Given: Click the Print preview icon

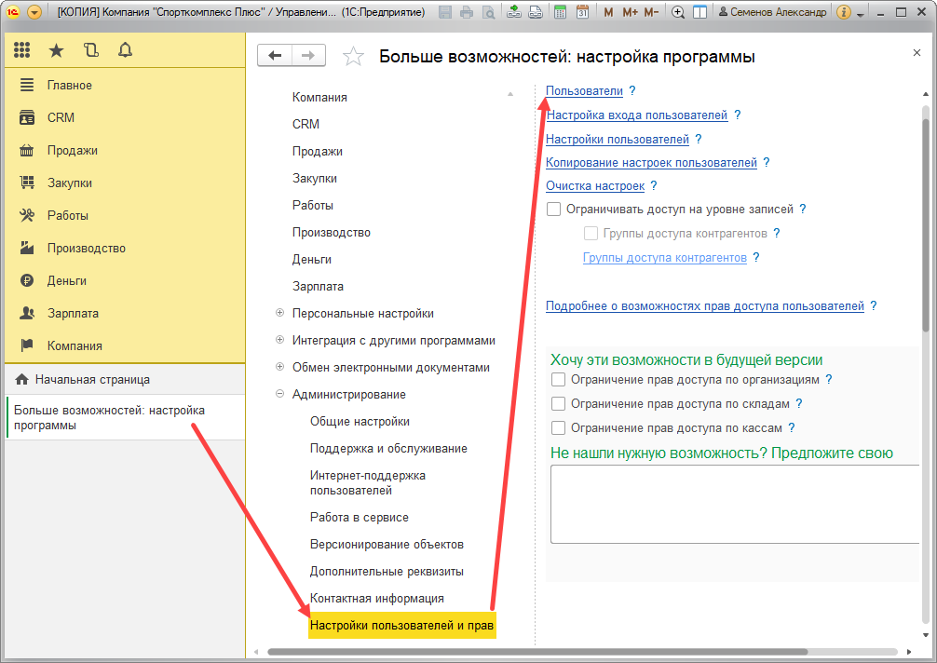Looking at the screenshot, I should click(488, 12).
